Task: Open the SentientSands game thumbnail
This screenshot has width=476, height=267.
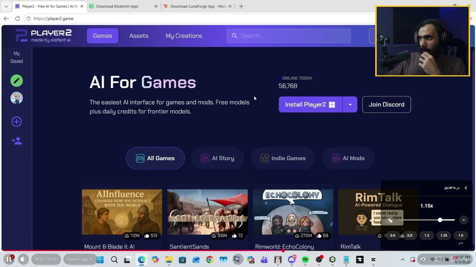Action: 207,212
